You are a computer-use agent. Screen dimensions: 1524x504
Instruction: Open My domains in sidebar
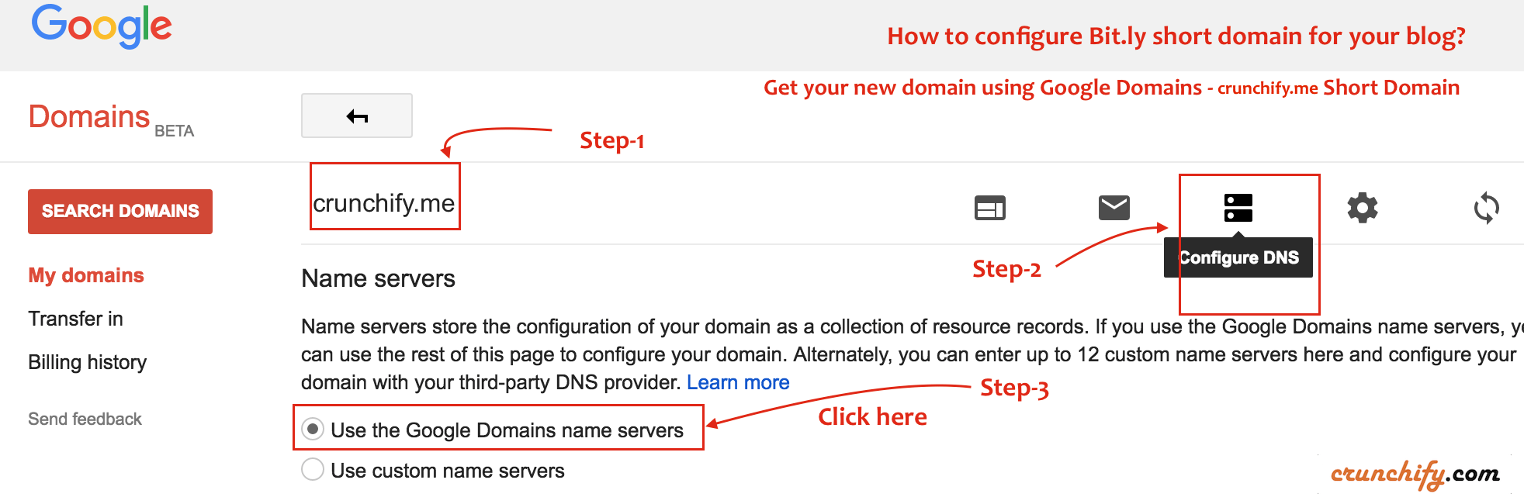(x=86, y=275)
